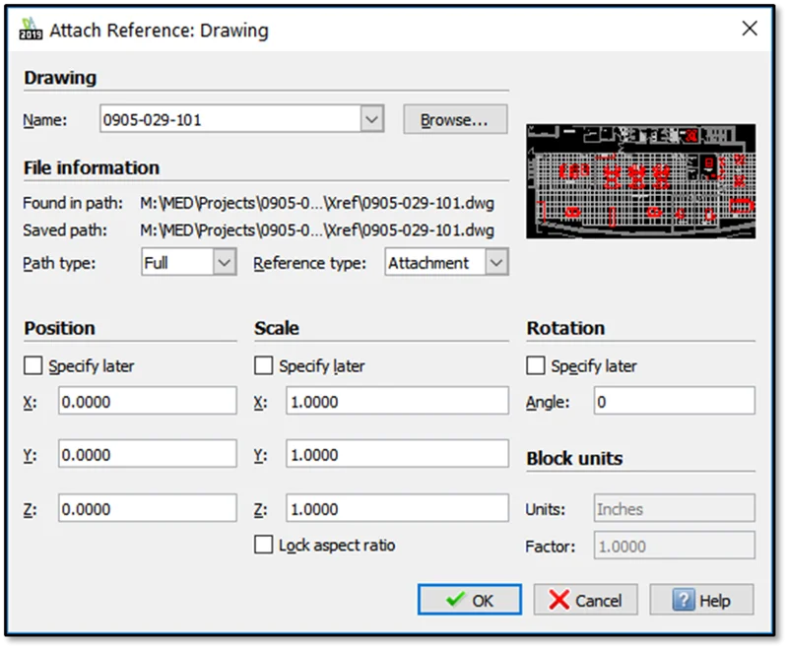Click the drawing preview thumbnail
Viewport: 788px width, 649px height.
click(x=640, y=181)
